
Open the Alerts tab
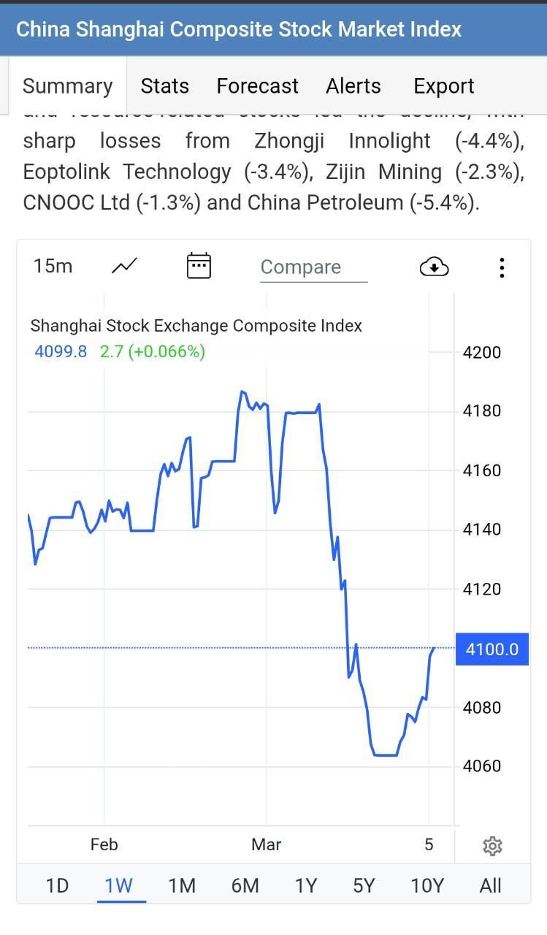point(353,86)
